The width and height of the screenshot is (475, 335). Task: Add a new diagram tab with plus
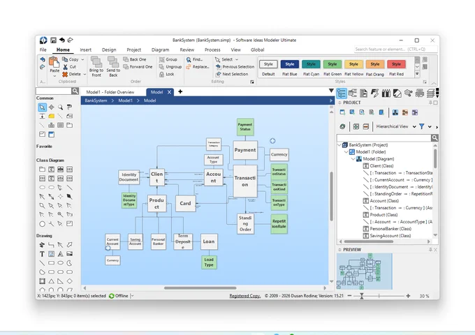180,91
